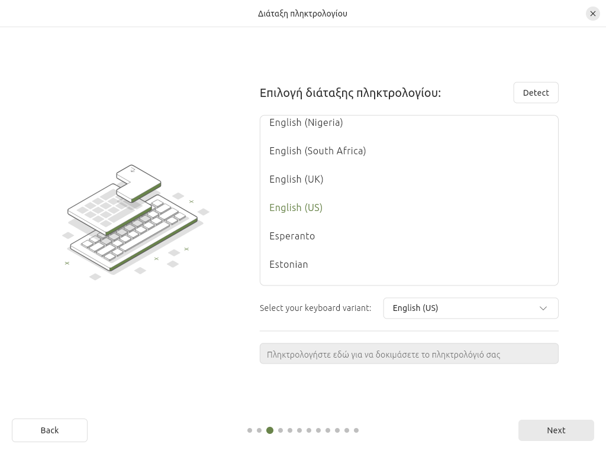Click the Διάταξη πληκτρολογίου window title
This screenshot has height=454, width=606.
[302, 14]
